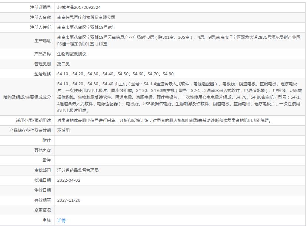Screen dimensions: 307x226
Task: Click the 产品名称 label
Action: 43,54
